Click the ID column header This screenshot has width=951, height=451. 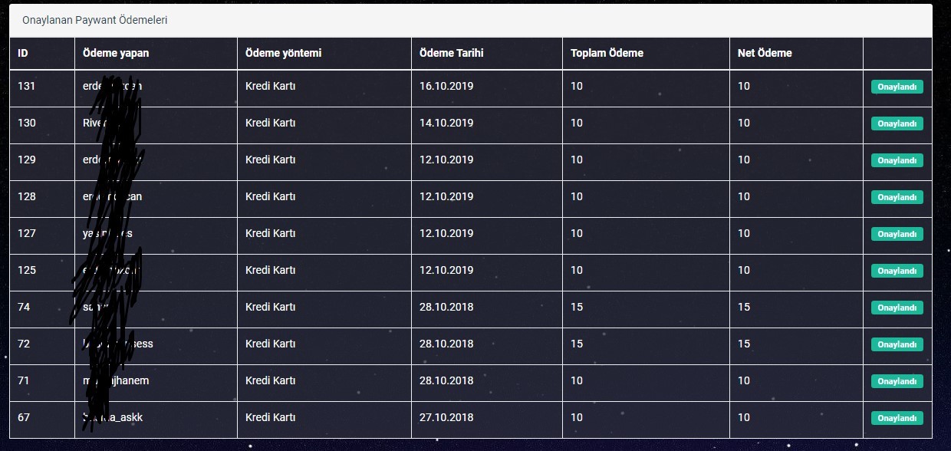[23, 53]
